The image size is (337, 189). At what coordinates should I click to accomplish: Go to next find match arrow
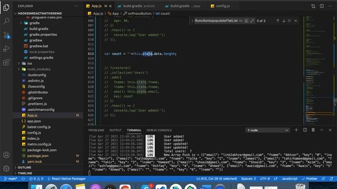click(284, 21)
